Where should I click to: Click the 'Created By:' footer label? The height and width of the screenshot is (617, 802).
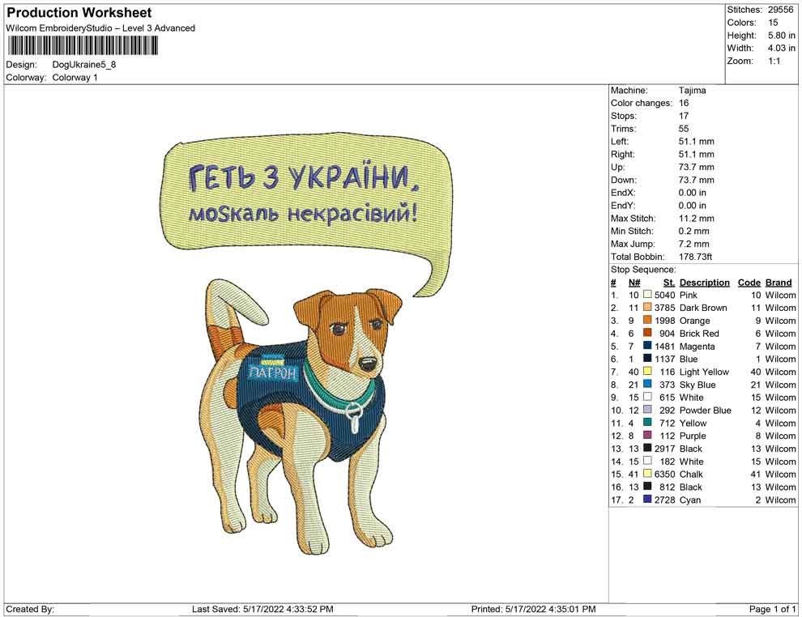[30, 609]
